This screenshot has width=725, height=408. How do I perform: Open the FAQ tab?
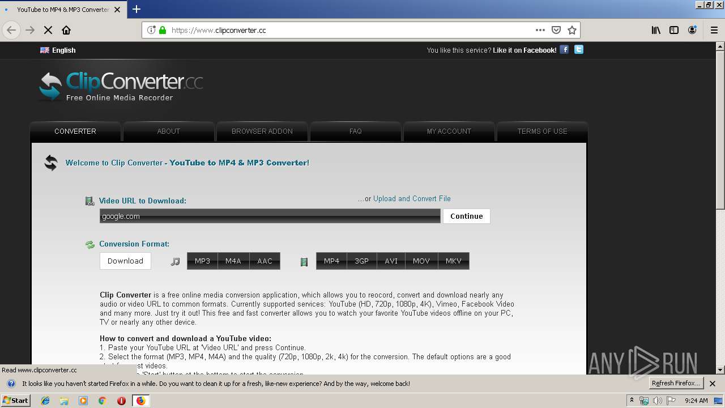pyautogui.click(x=356, y=131)
